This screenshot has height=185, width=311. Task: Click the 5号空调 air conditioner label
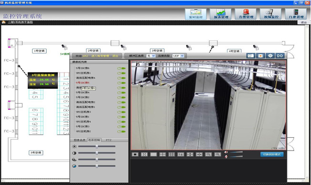point(36,153)
